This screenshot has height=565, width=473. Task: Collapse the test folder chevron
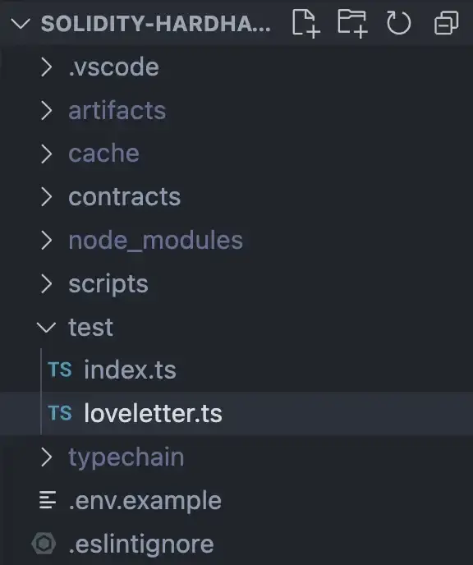(46, 327)
